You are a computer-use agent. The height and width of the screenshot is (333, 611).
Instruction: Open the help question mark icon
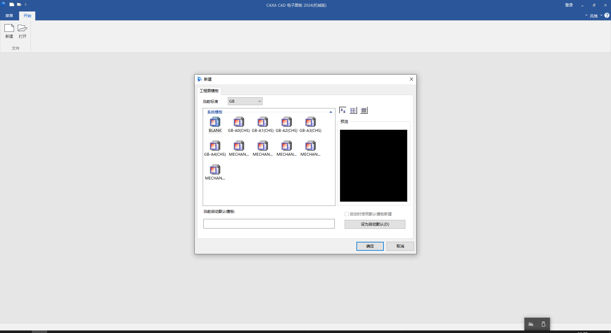point(607,16)
